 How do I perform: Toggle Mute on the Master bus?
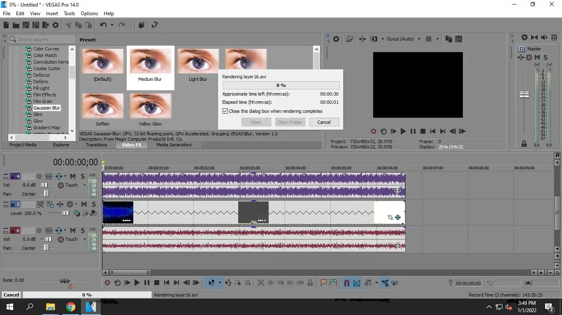537,57
